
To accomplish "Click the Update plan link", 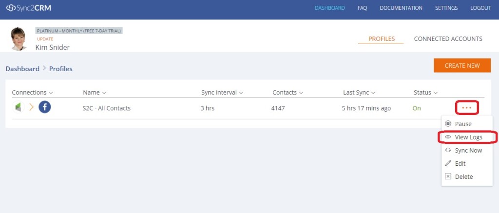I will point(45,39).
